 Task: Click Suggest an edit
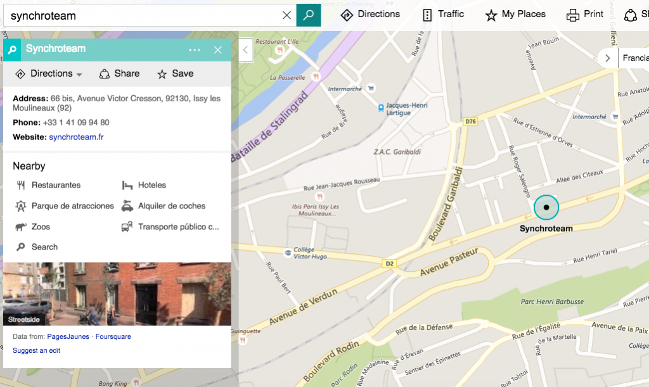pos(36,351)
